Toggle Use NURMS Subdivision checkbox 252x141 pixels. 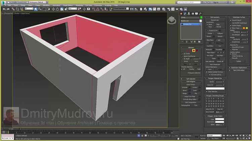(x=231, y=23)
